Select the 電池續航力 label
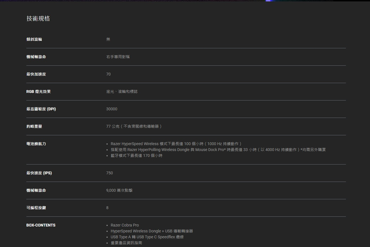The width and height of the screenshot is (370, 247). pos(36,144)
